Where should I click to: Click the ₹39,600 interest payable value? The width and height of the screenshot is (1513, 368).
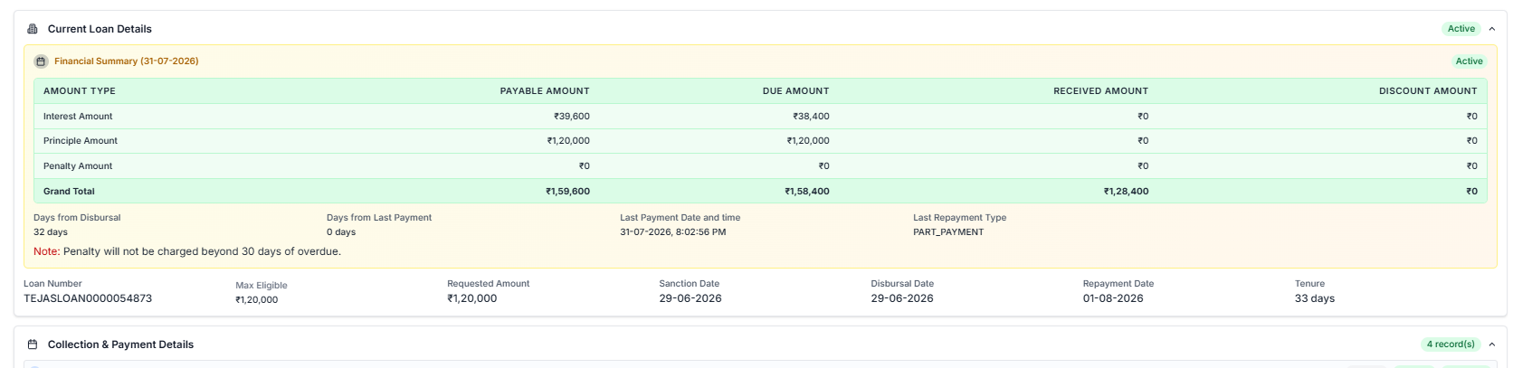click(572, 117)
